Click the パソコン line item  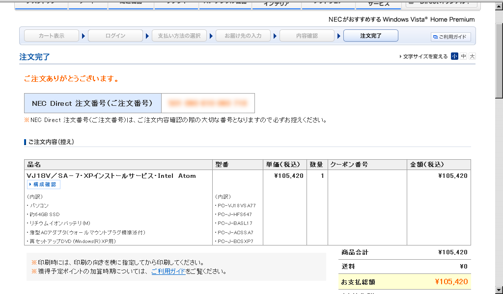(x=38, y=206)
